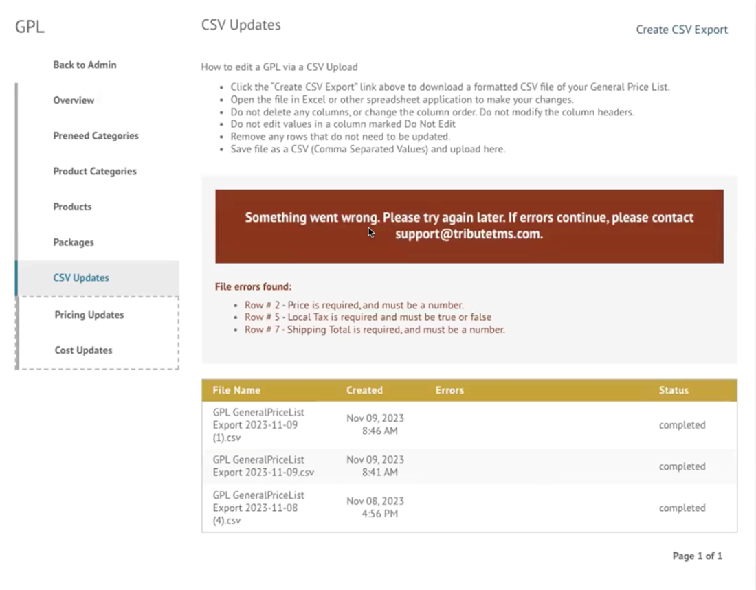This screenshot has height=590, width=756.
Task: Click the Page 1 of 1 pagination label
Action: (697, 556)
